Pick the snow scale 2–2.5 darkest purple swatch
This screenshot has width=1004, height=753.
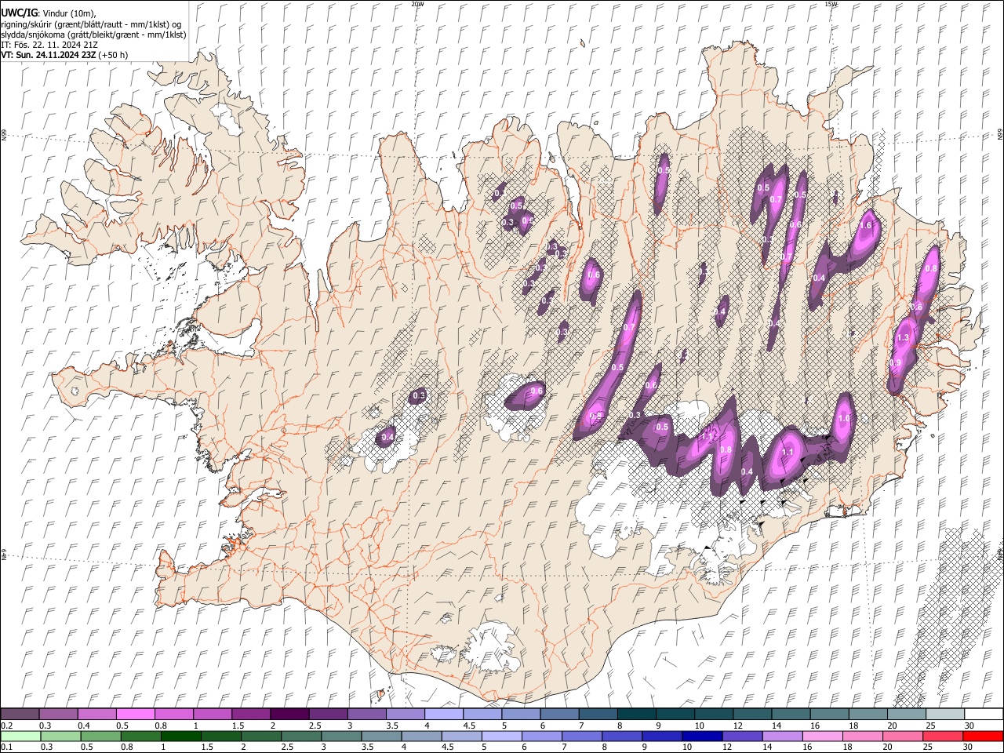pyautogui.click(x=290, y=715)
